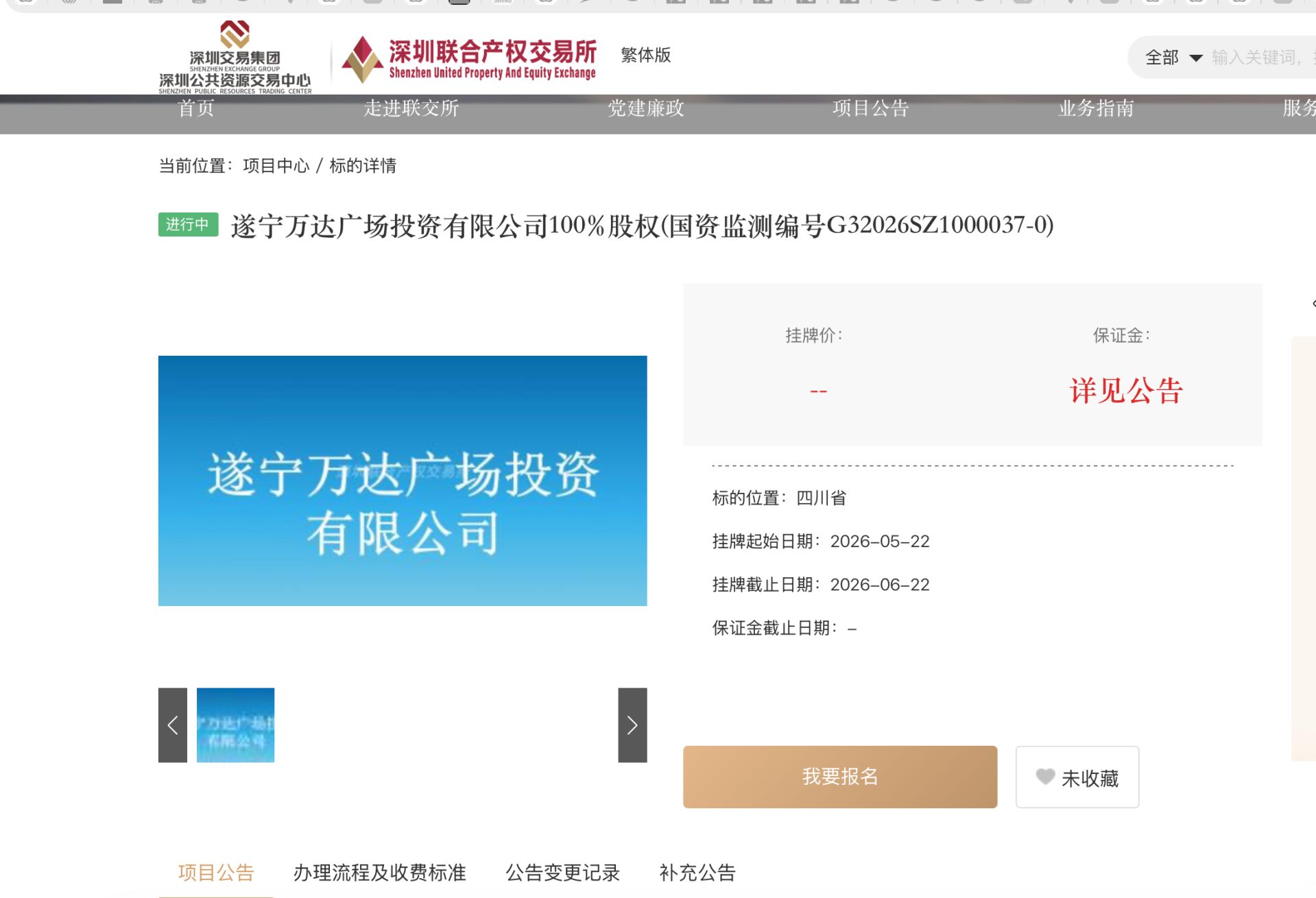This screenshot has height=898, width=1316.
Task: Click the heart icon in 未收藏
Action: tap(1045, 777)
